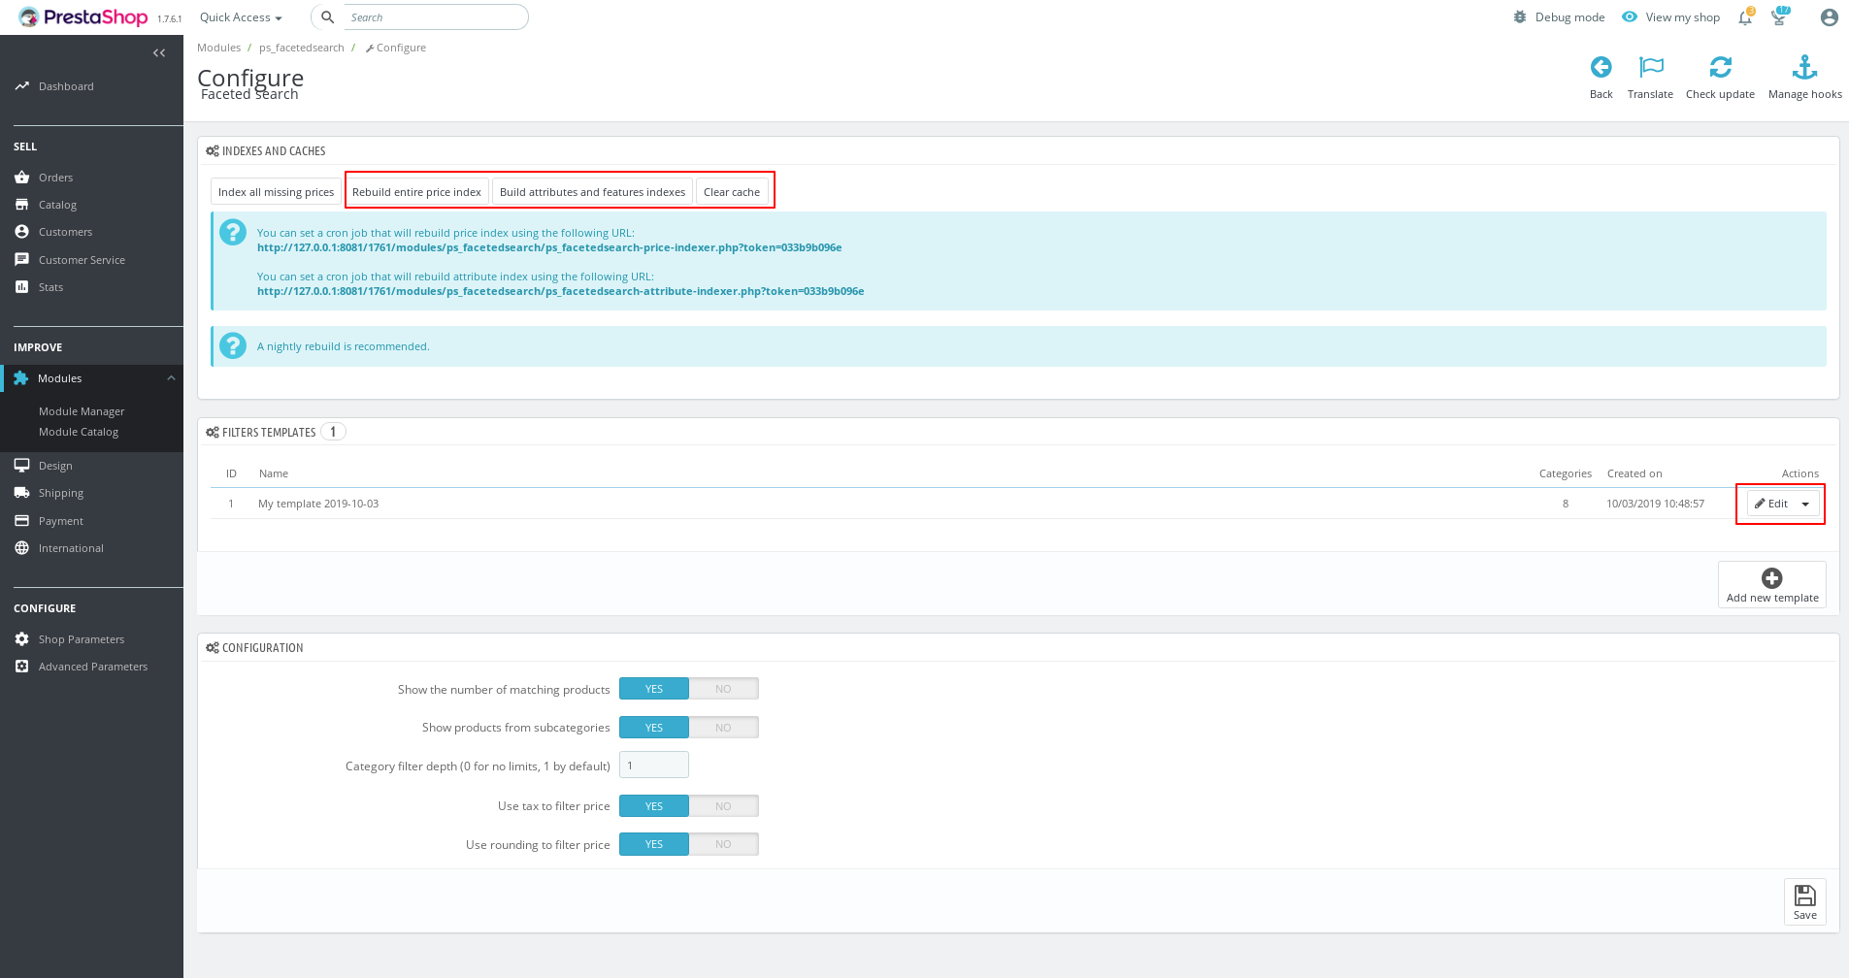Collapse the Modules section in the sidebar
Image resolution: width=1849 pixels, height=978 pixels.
pyautogui.click(x=172, y=377)
